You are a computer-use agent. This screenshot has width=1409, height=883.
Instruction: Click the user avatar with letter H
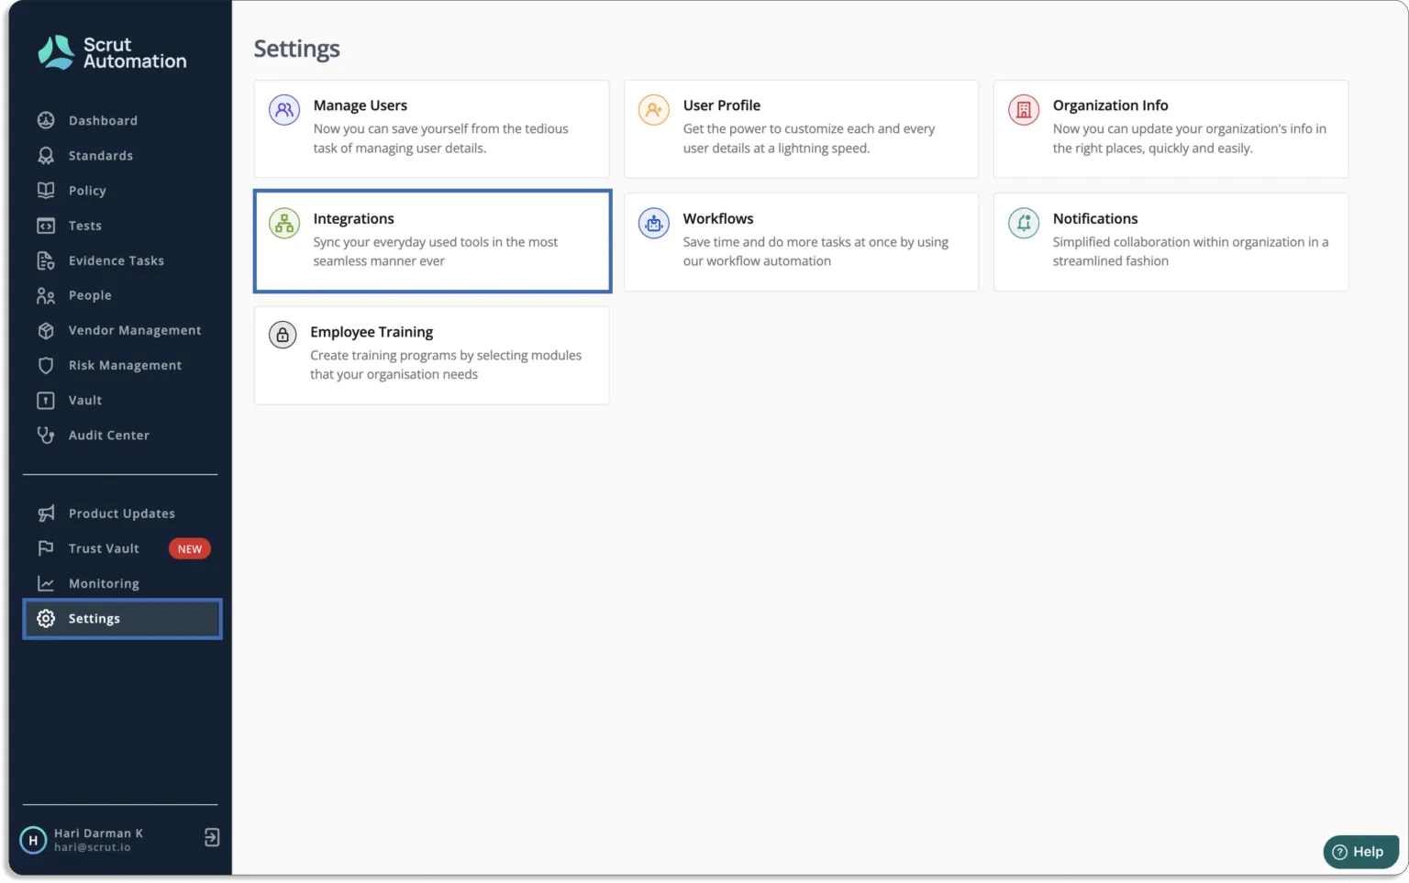pyautogui.click(x=33, y=840)
